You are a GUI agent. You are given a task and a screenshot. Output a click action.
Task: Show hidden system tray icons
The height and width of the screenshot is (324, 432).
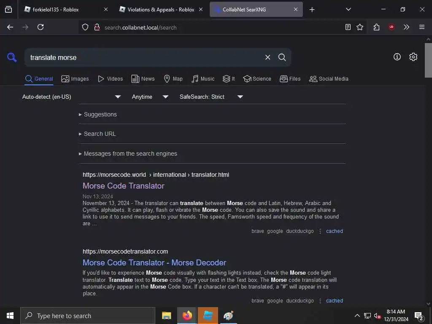coord(357,316)
